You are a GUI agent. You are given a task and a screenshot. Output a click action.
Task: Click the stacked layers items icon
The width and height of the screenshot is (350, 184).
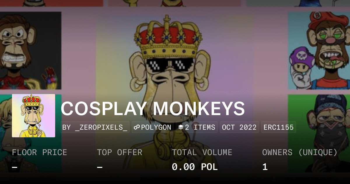click(181, 127)
